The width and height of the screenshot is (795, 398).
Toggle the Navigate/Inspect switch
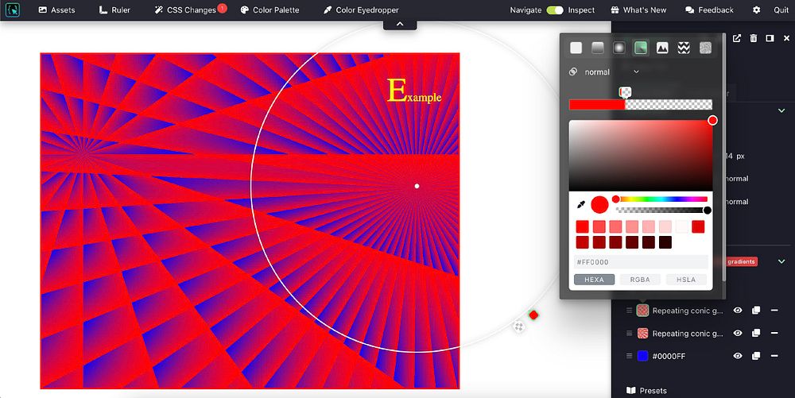[555, 10]
